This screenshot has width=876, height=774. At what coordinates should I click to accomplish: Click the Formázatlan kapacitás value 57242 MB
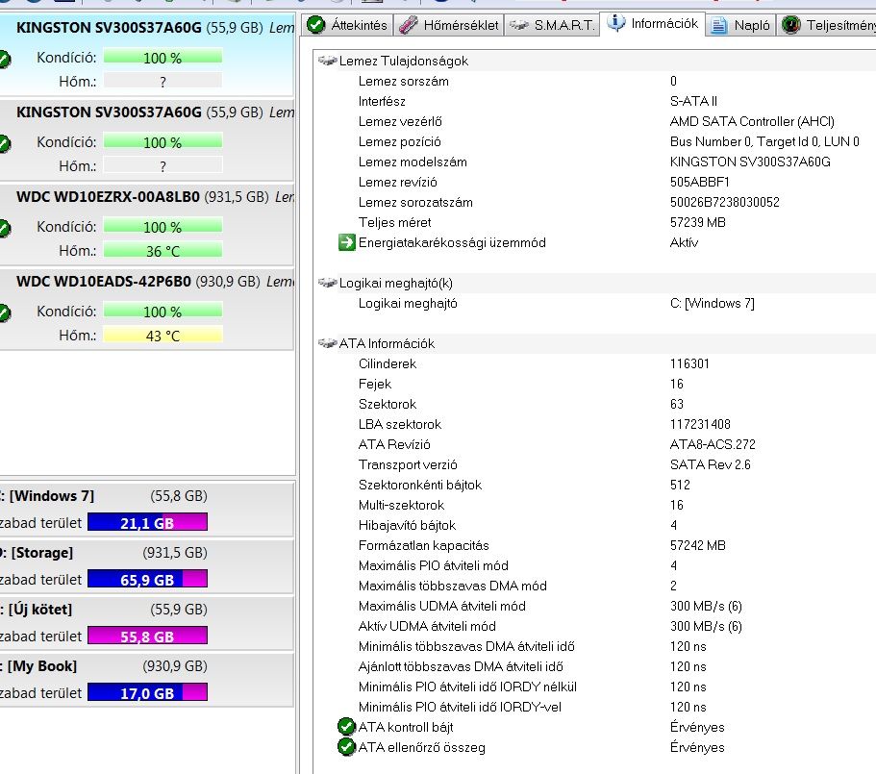[698, 545]
